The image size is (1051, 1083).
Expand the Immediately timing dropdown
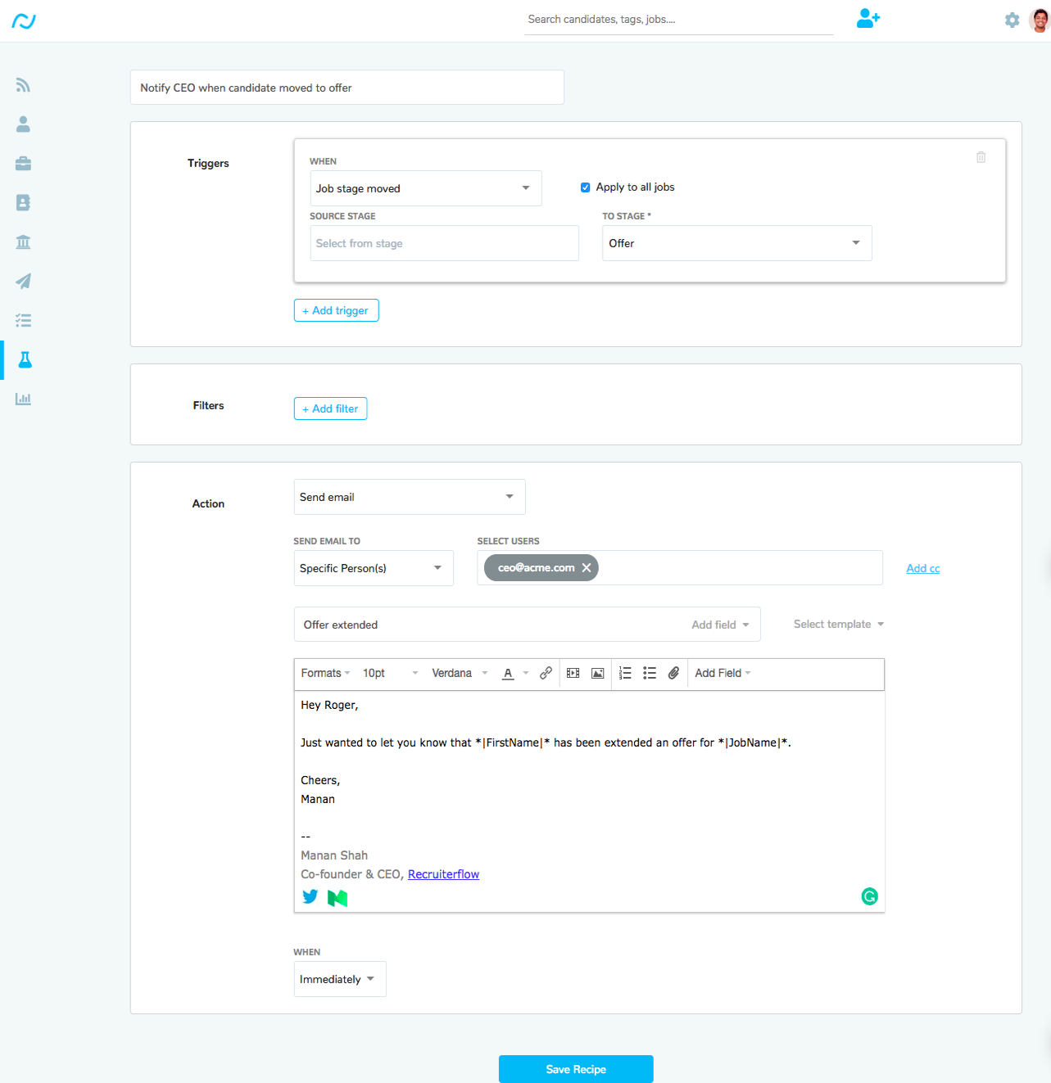click(x=339, y=979)
